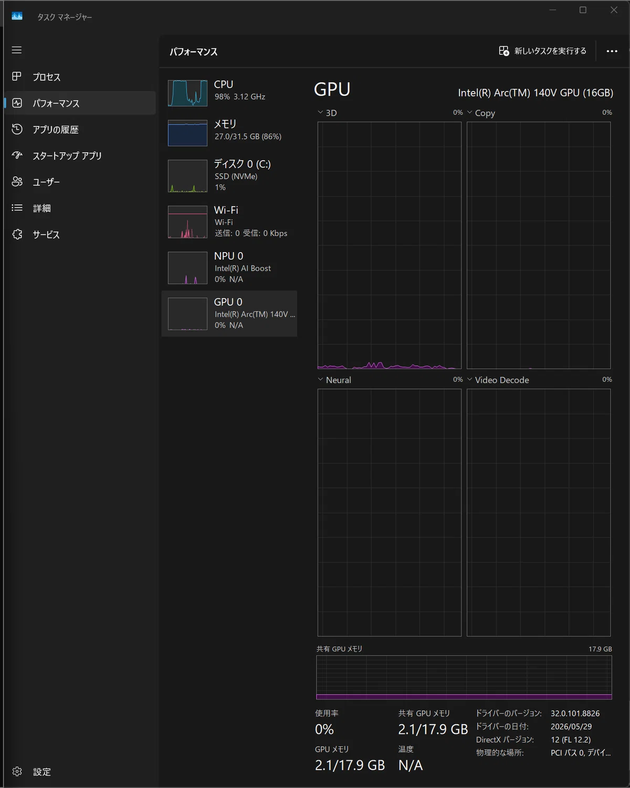630x788 pixels.
Task: Click the ユーザー people icon
Action: click(17, 182)
